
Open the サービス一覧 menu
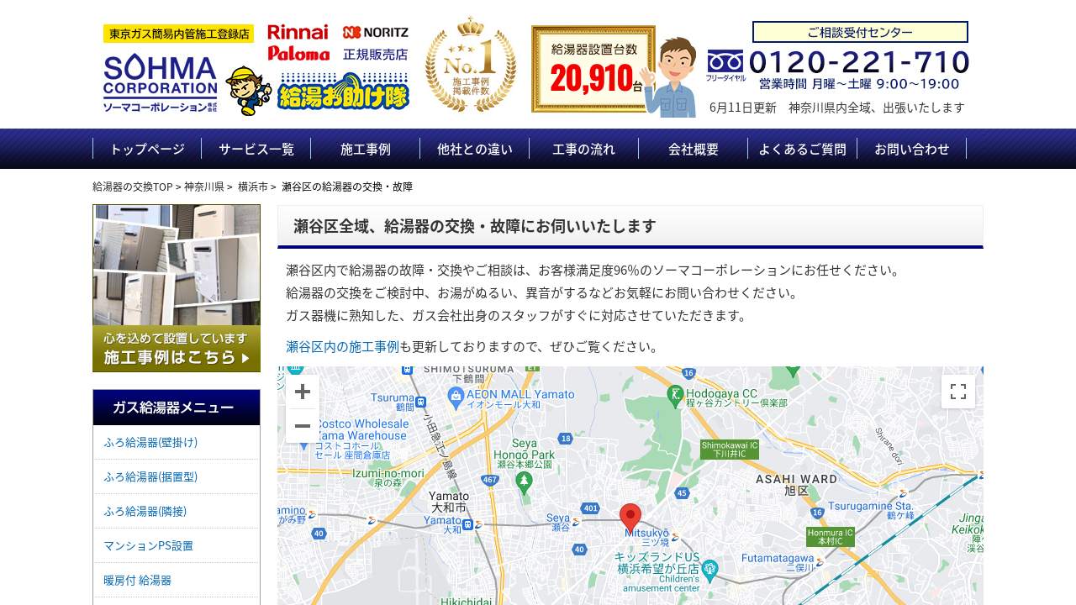point(256,149)
